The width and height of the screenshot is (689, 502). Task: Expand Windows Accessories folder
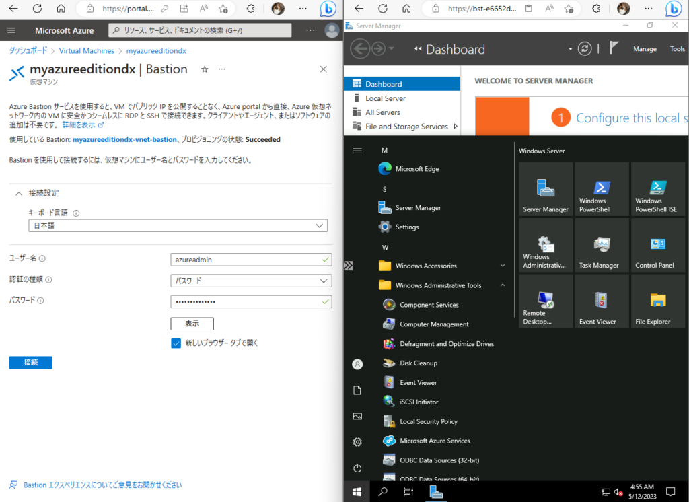(x=502, y=266)
